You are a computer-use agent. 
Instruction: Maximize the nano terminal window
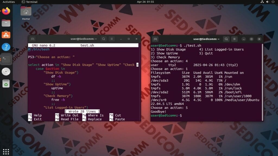(129, 39)
